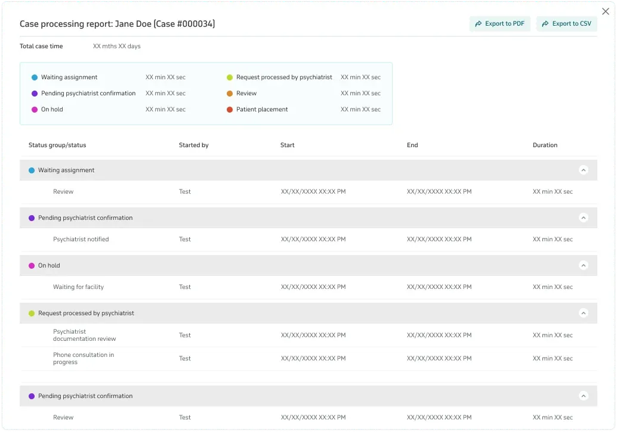The height and width of the screenshot is (432, 617).
Task: Click the Started by column header
Action: pos(193,145)
